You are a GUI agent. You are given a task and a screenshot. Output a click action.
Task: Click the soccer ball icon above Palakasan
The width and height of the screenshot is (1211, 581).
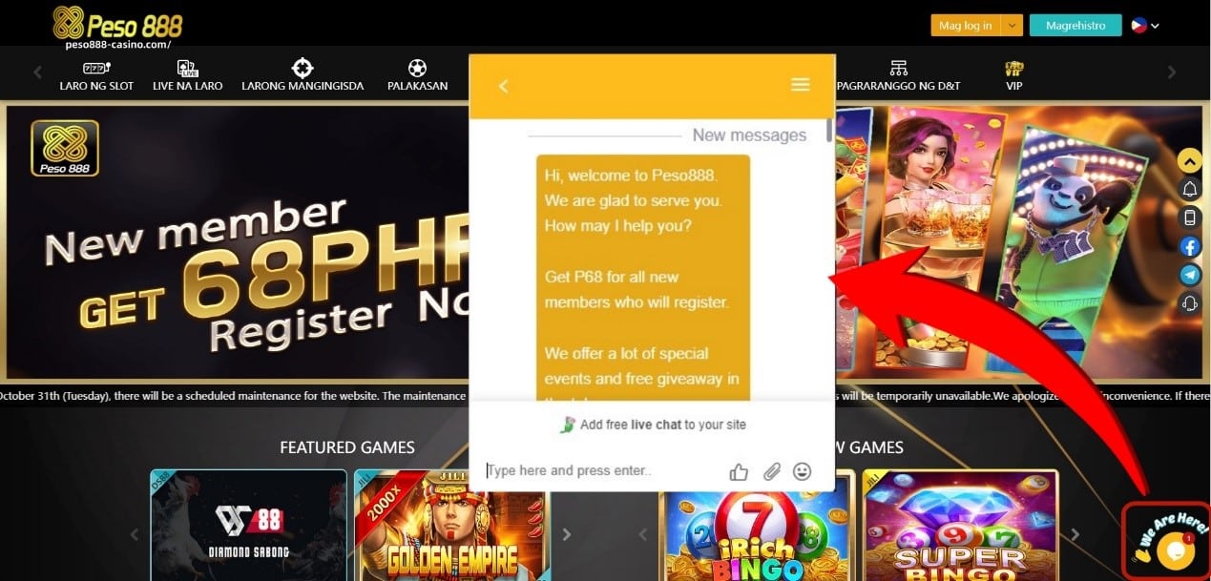(417, 68)
